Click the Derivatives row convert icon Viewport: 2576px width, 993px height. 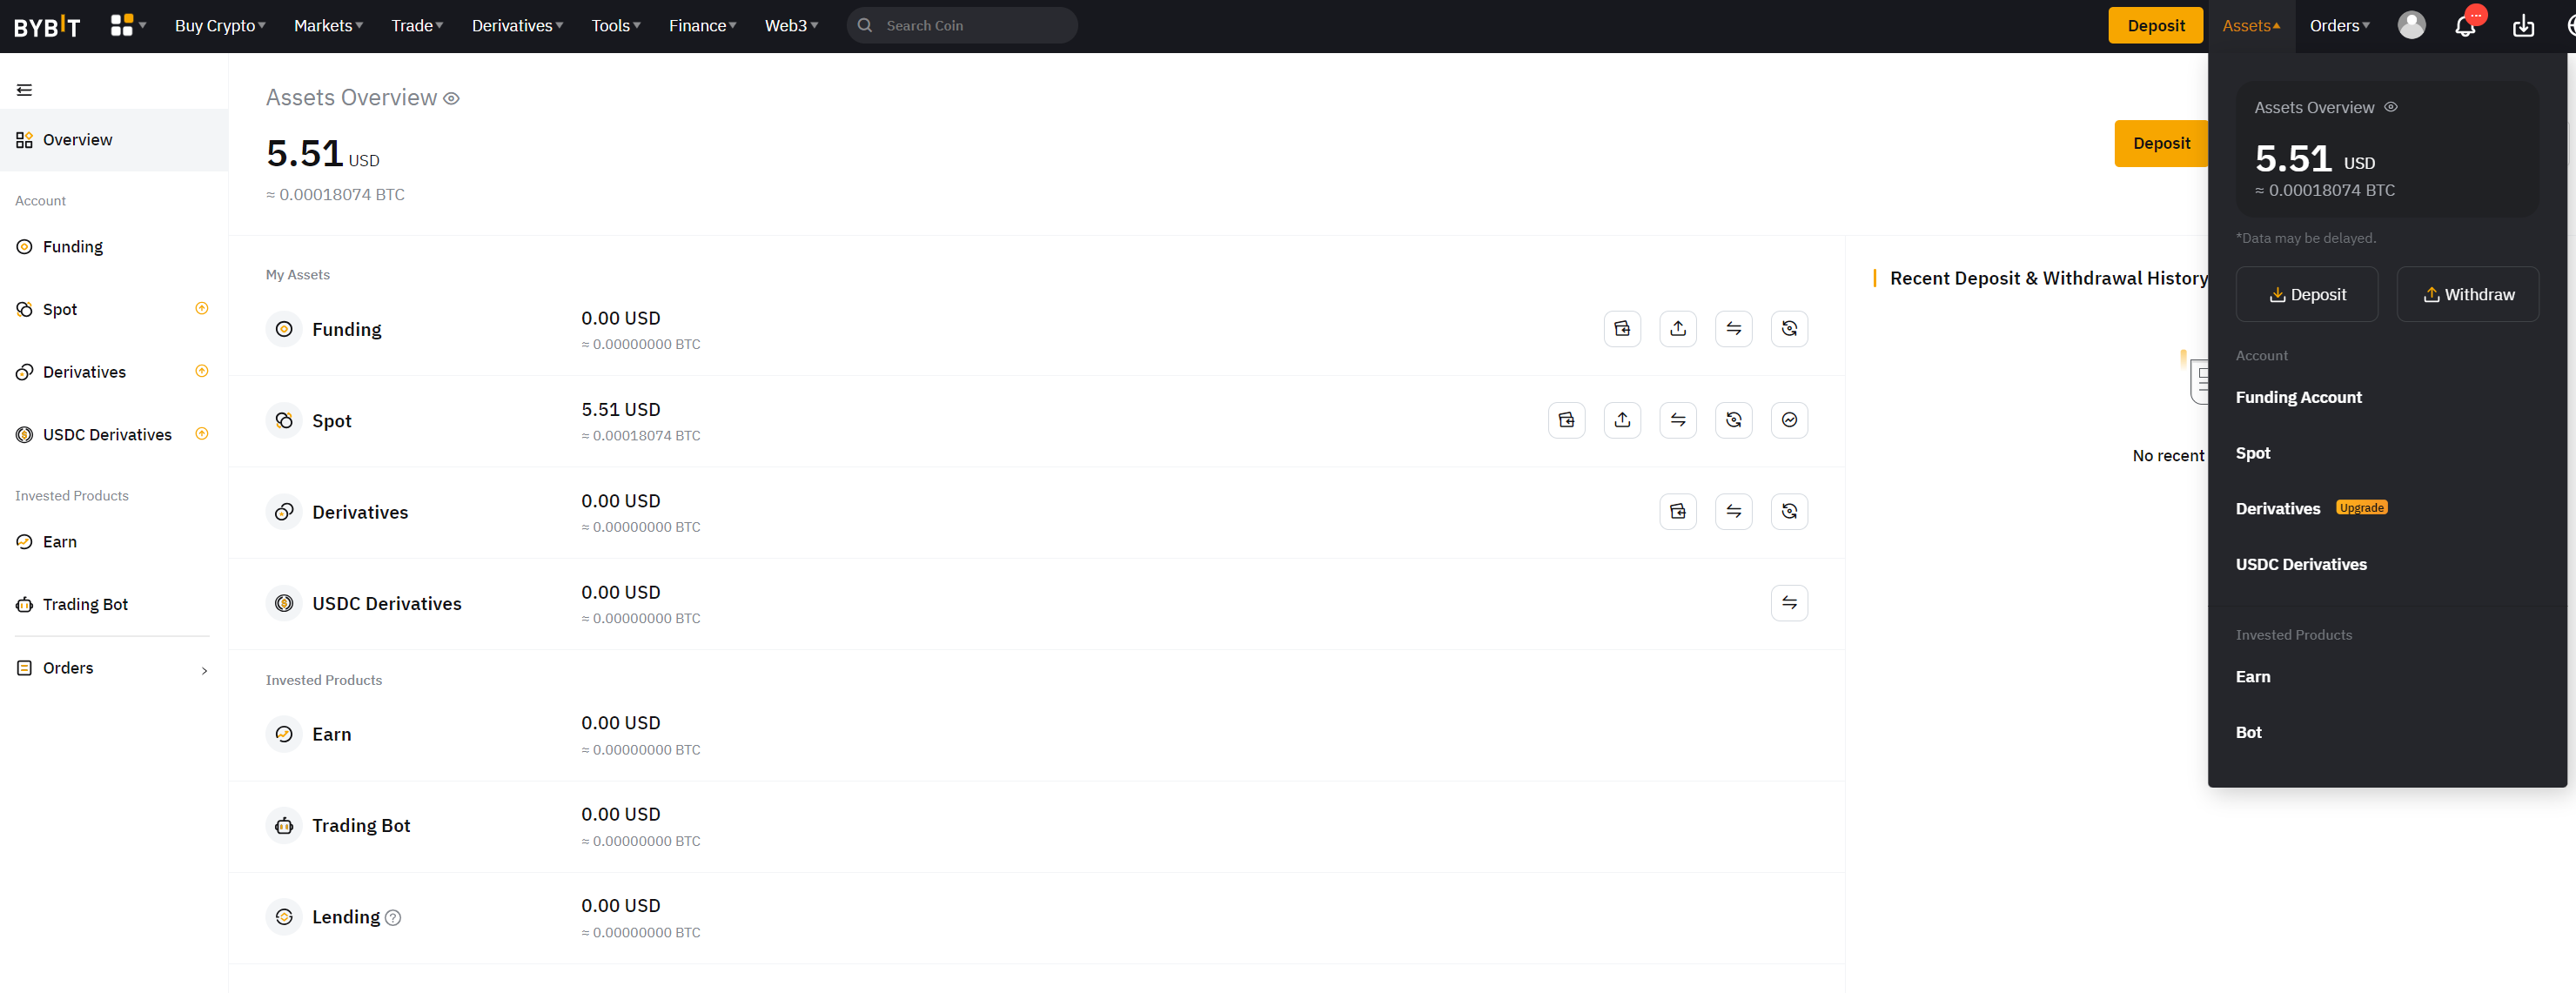pos(1789,512)
